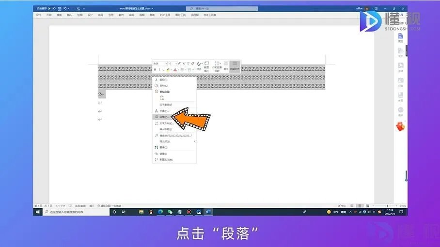Click the Undo icon in title bar
This screenshot has height=247, width=440.
[x=65, y=9]
